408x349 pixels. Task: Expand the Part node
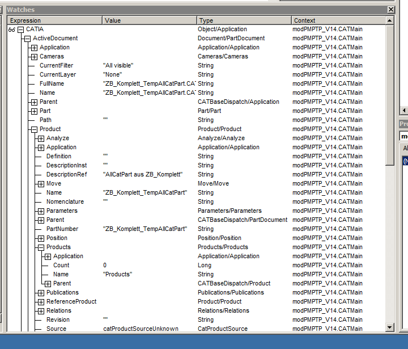(34, 111)
